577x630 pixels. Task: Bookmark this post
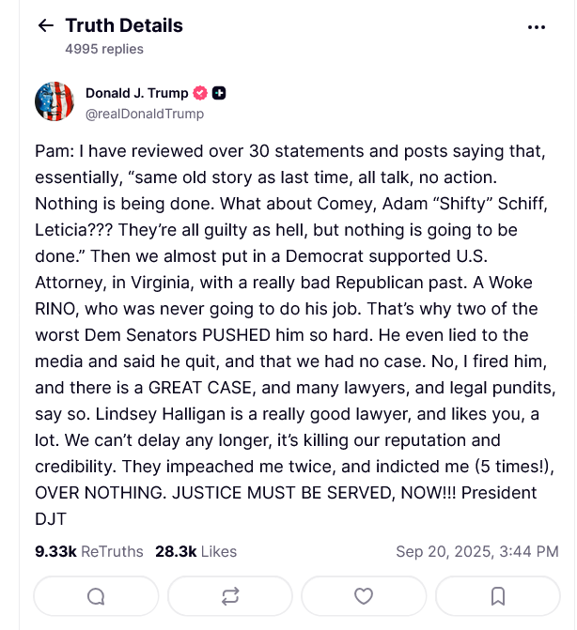click(x=498, y=595)
